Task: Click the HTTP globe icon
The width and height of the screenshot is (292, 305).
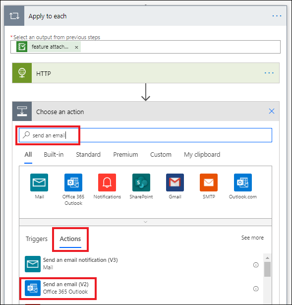Action: pos(22,73)
